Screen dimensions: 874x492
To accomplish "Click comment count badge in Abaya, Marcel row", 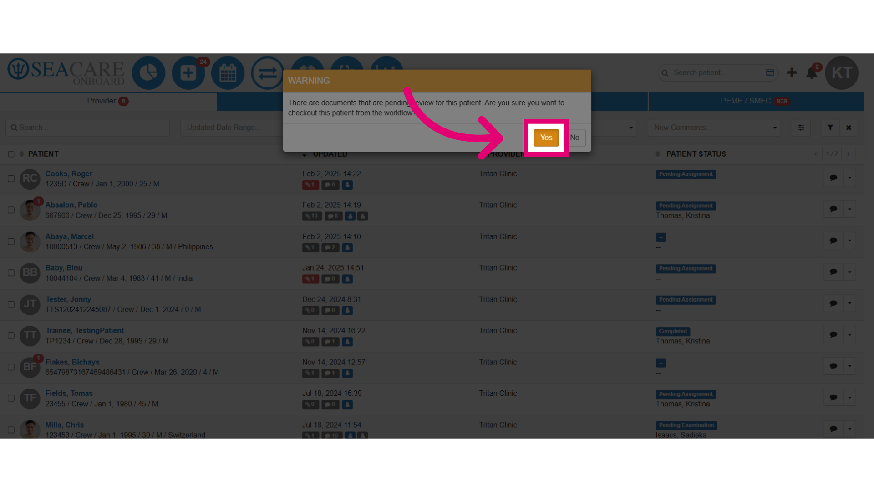I will [x=330, y=248].
